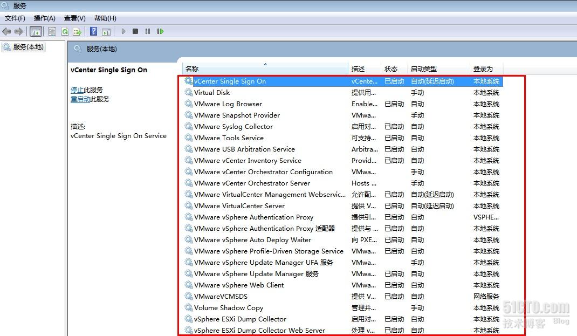
Task: Select the VMware vSphere Web Client row
Action: (x=343, y=285)
